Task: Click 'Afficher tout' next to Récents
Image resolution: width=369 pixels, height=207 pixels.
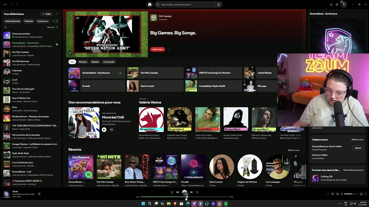Action: pos(293,150)
